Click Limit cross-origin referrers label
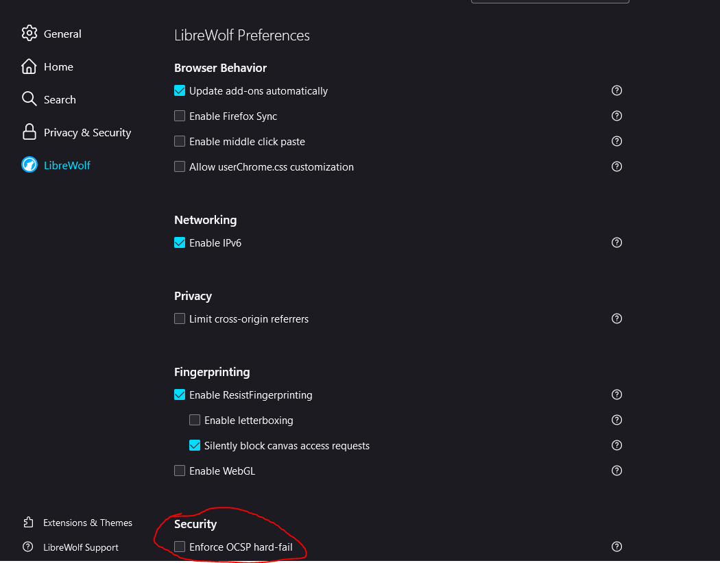 249,318
